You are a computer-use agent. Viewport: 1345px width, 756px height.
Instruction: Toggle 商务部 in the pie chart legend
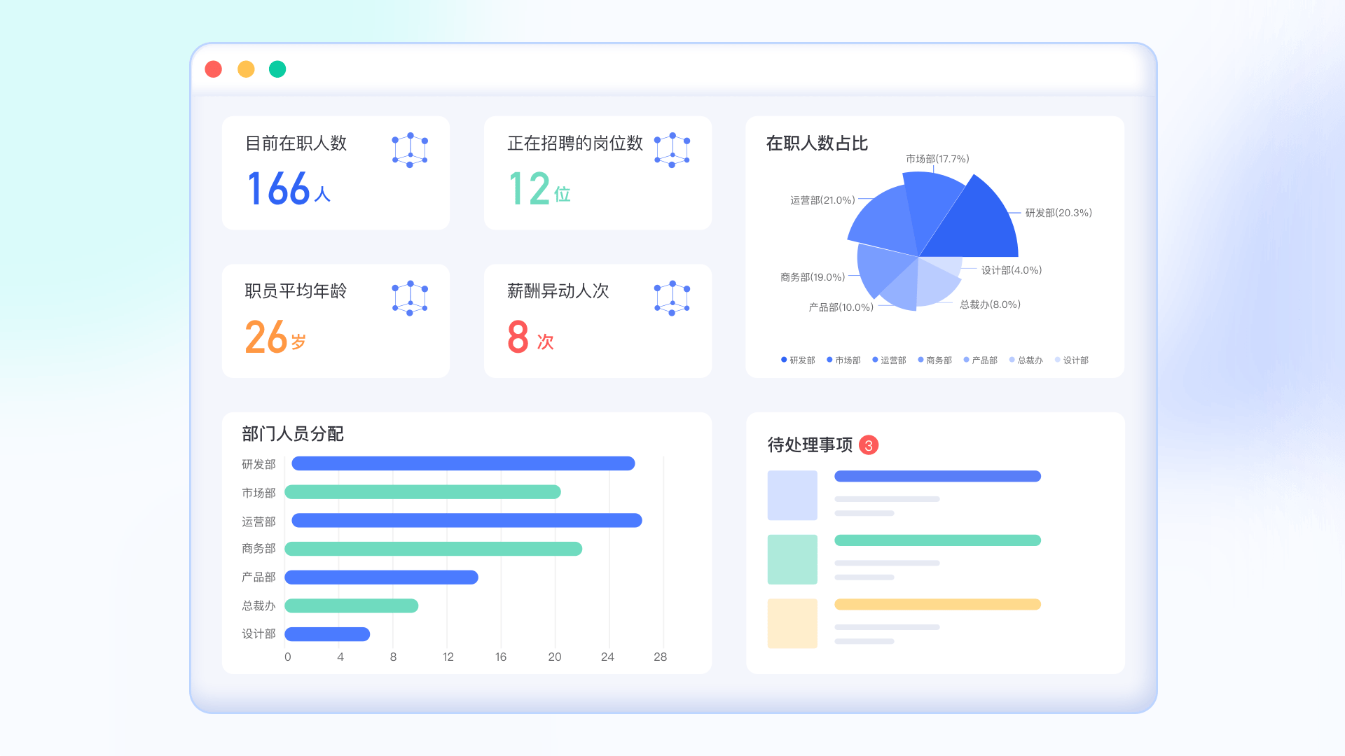point(934,360)
